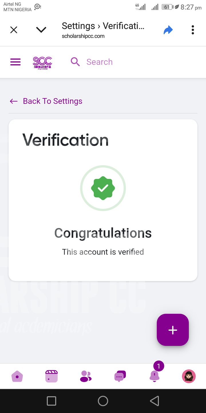Open the video reels tab
The image size is (206, 413).
(51, 376)
